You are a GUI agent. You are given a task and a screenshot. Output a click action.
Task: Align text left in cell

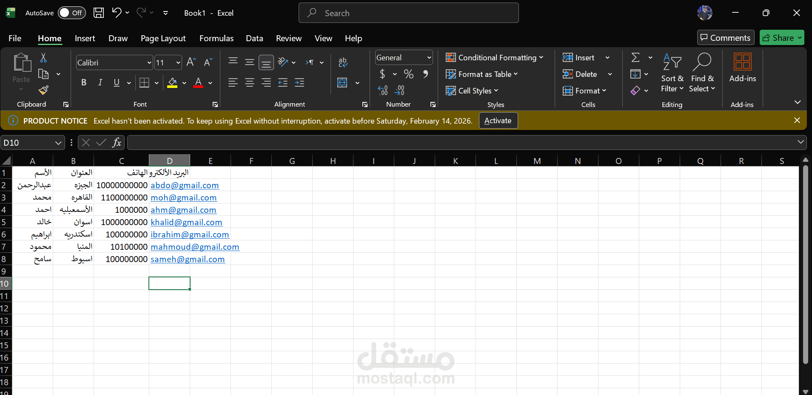click(233, 82)
